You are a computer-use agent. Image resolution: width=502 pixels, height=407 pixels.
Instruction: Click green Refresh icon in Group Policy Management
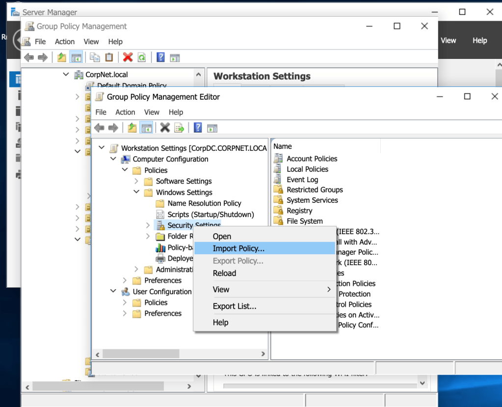[x=142, y=57]
